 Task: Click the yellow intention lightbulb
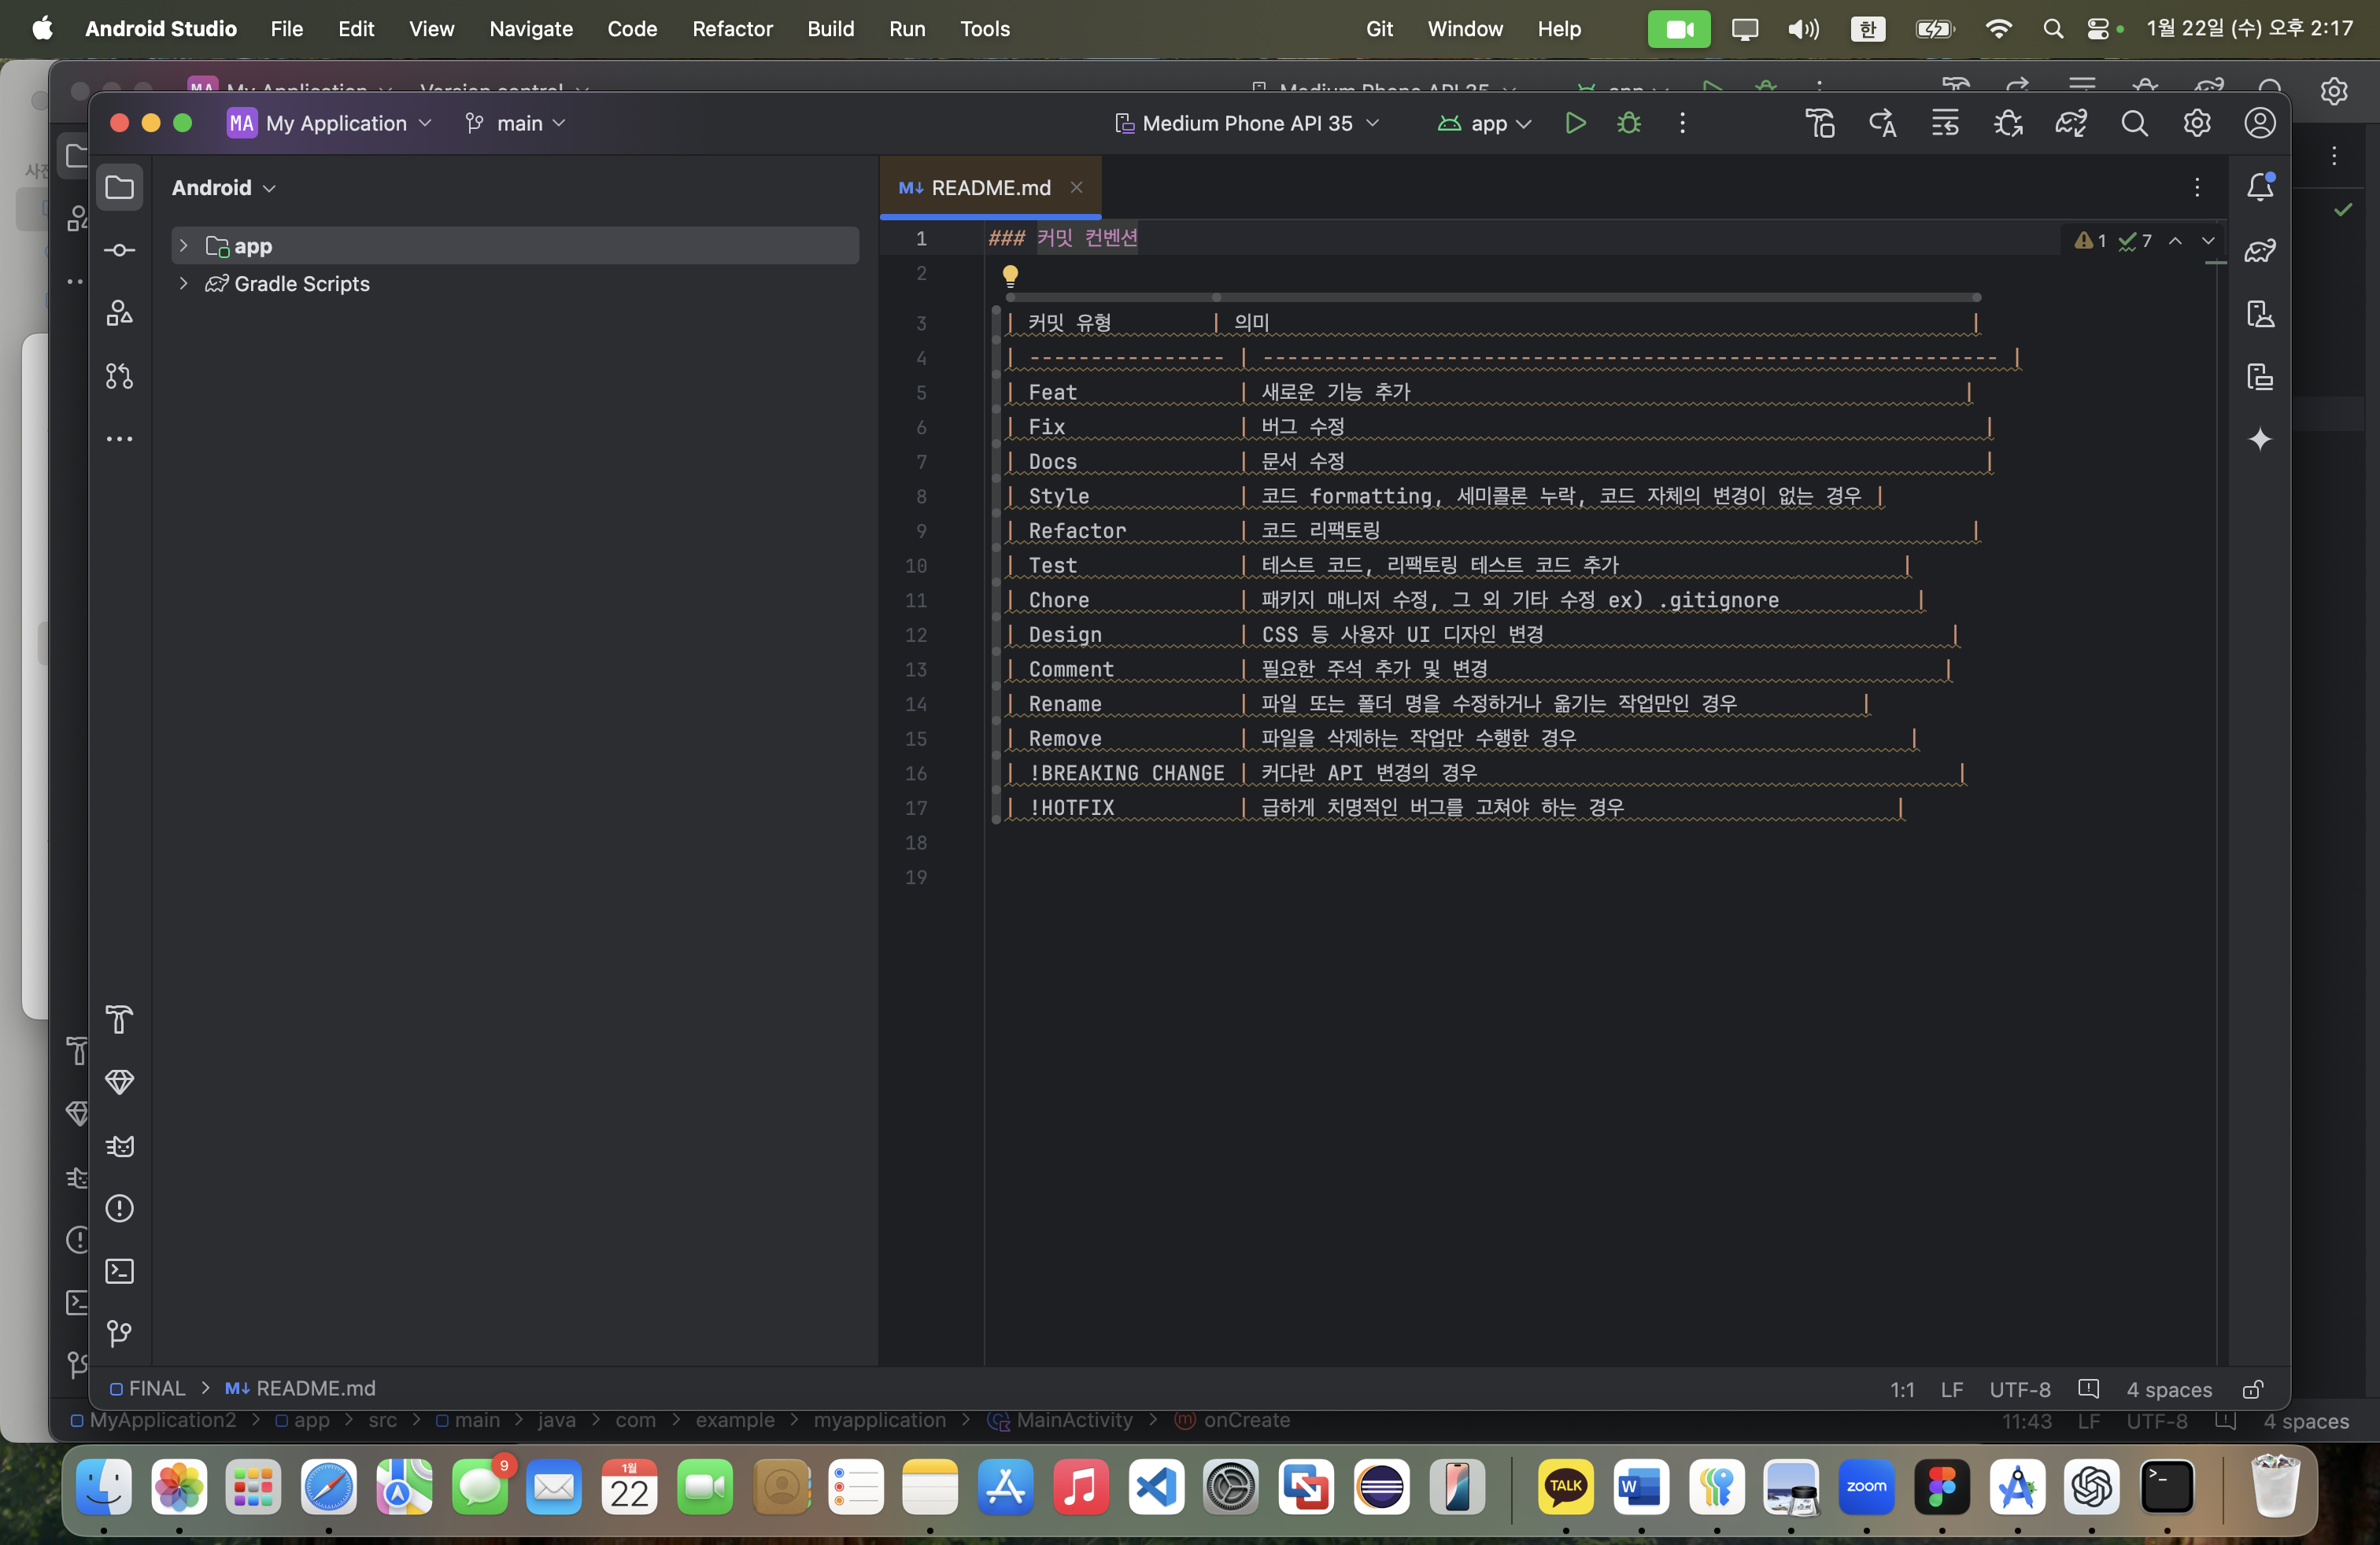tap(1010, 275)
